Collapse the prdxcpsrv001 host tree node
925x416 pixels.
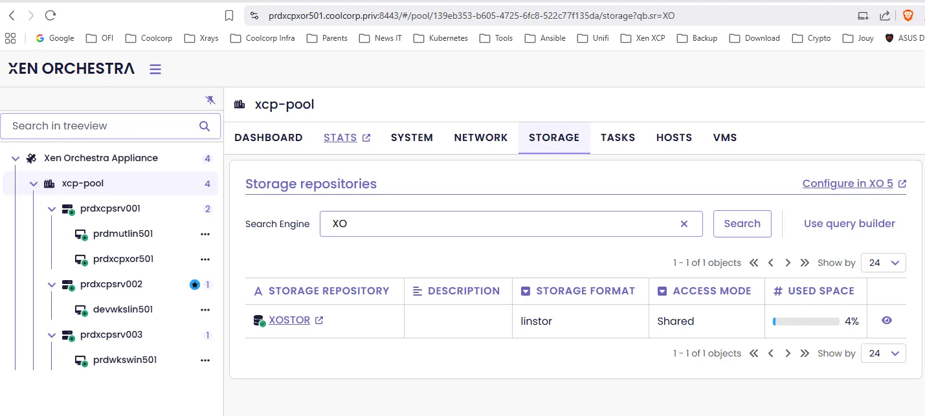pos(52,209)
